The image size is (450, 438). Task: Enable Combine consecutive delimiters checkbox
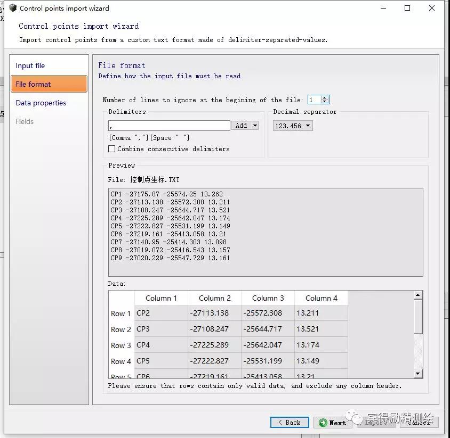[x=112, y=149]
